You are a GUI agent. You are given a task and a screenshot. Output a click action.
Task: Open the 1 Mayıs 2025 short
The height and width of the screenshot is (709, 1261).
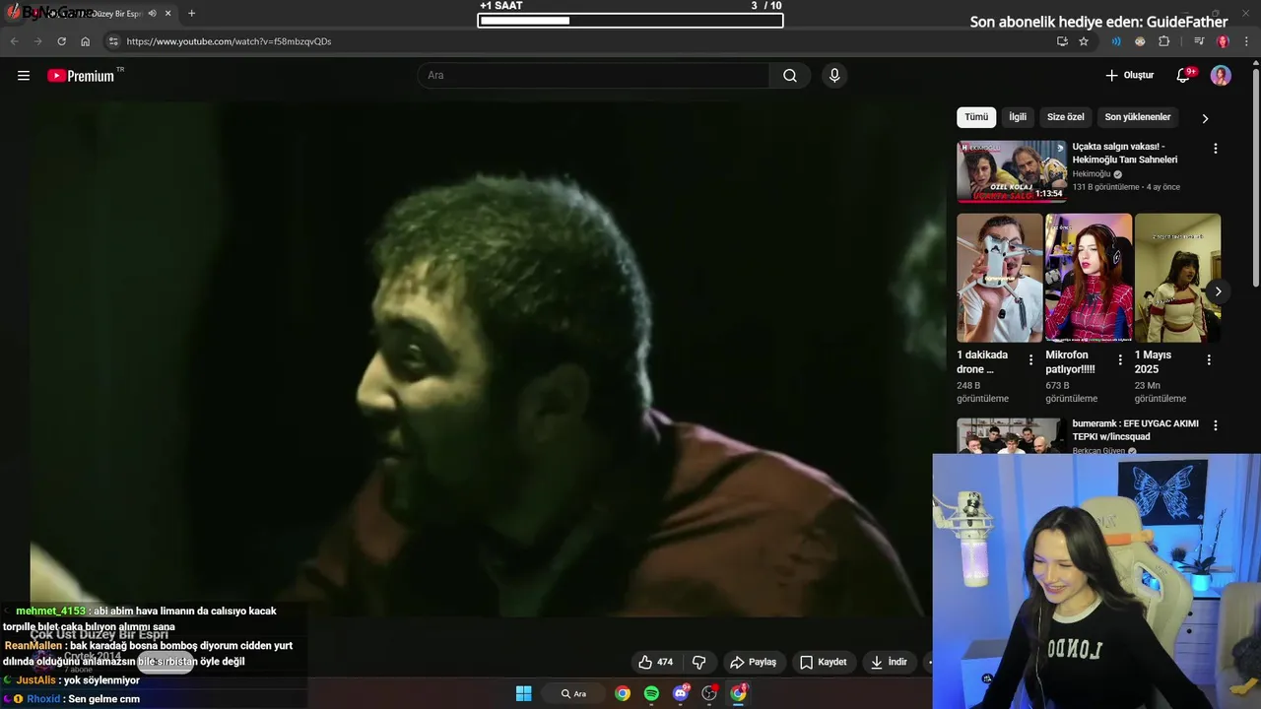click(x=1177, y=278)
